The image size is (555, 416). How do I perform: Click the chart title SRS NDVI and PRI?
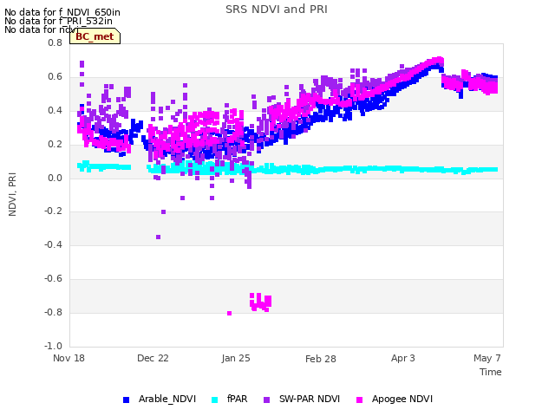277,10
